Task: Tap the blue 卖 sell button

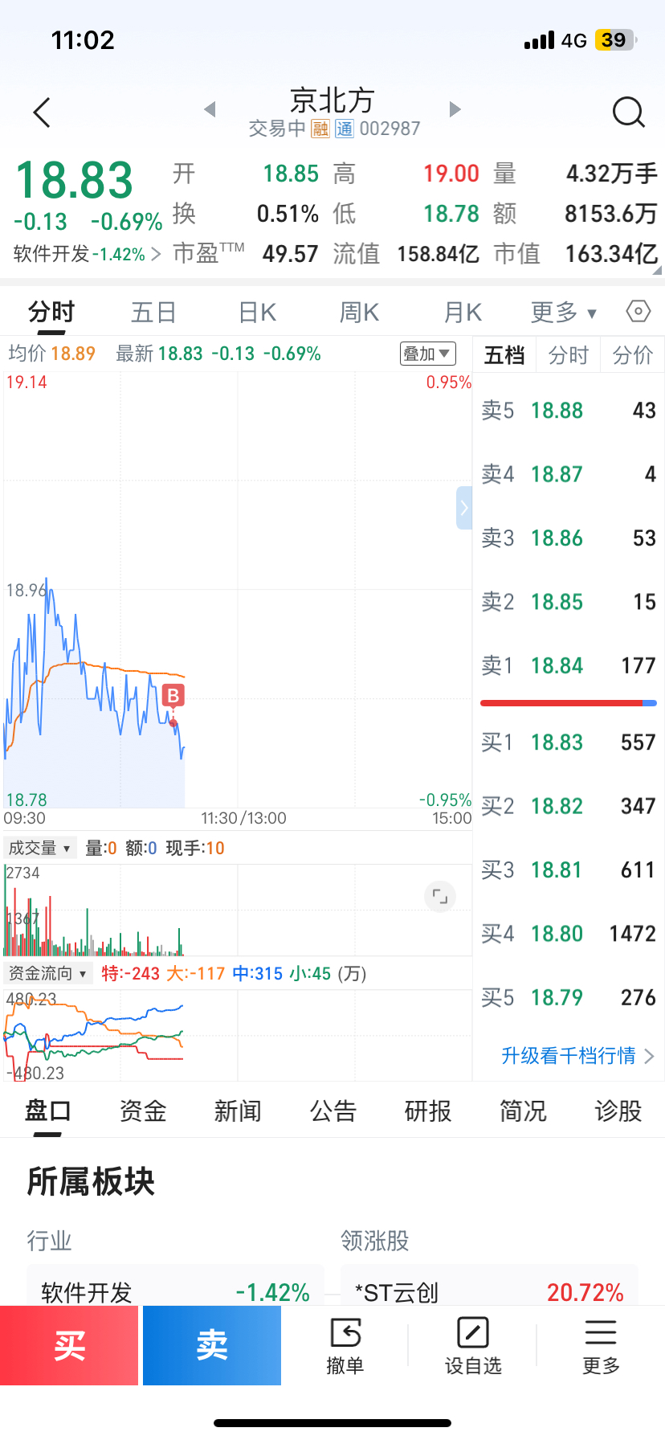Action: tap(212, 1345)
